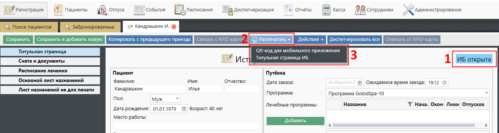Image resolution: width=499 pixels, height=133 pixels.
Task: Select Счета и документы in sidebar
Action: (42, 61)
